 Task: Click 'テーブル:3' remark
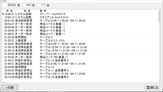tap(46, 37)
